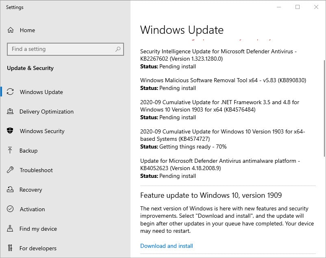The width and height of the screenshot is (326, 258).
Task: Click the Recovery icon
Action: point(10,189)
